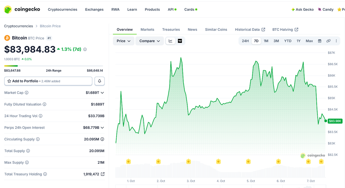This screenshot has width=345, height=188.
Task: Select the 1M time range
Action: [266, 41]
